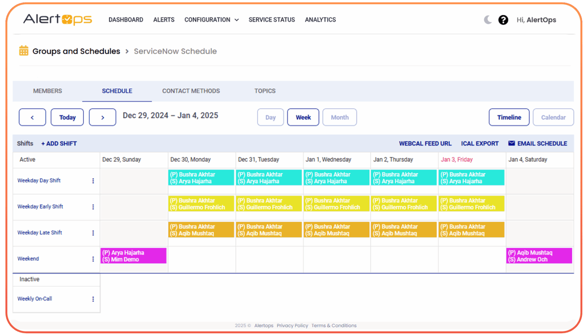Switch to Month view
Viewport: 587px width, 336px height.
(340, 118)
